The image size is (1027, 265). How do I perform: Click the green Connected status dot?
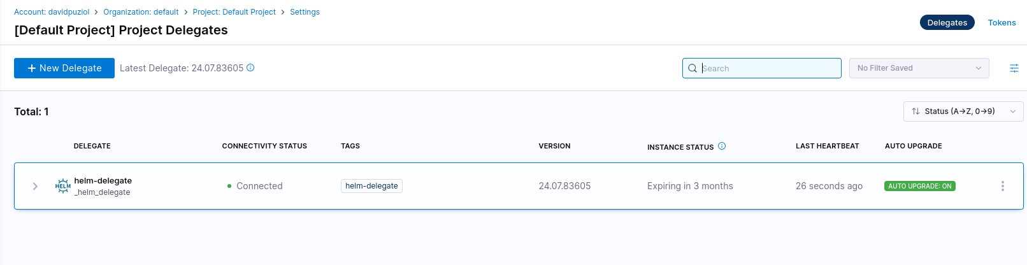(229, 186)
